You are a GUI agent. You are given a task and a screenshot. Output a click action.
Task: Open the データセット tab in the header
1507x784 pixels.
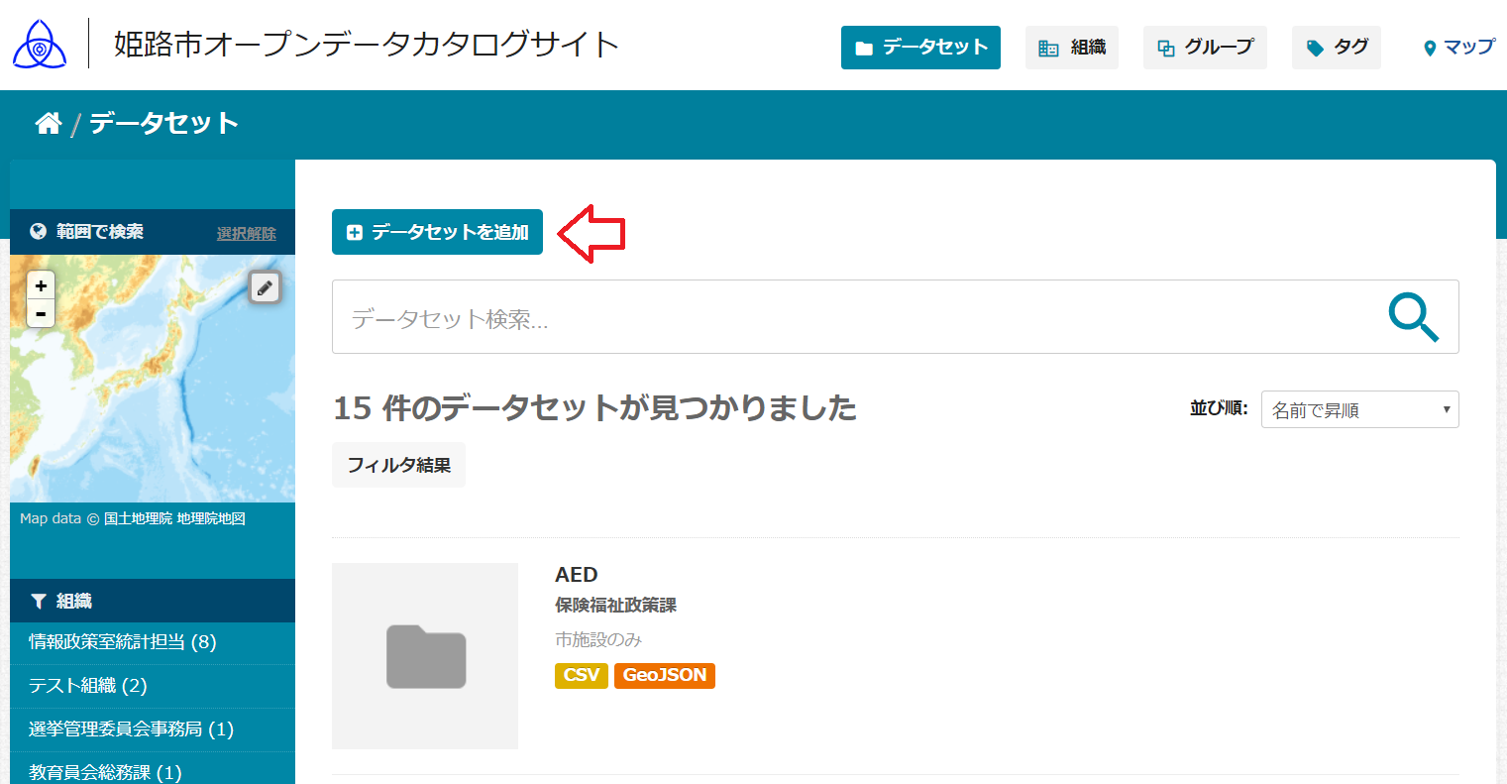(920, 48)
